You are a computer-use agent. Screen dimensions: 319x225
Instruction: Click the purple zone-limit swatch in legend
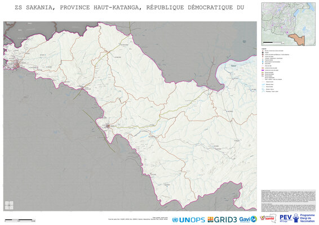pyautogui.click(x=263, y=70)
